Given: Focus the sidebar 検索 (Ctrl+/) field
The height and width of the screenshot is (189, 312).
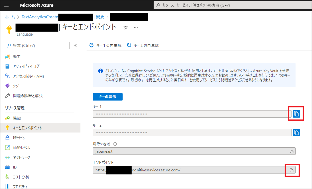Looking at the screenshot, I should (37, 45).
